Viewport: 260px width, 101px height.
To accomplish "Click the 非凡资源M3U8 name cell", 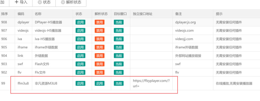I will click(x=46, y=83).
